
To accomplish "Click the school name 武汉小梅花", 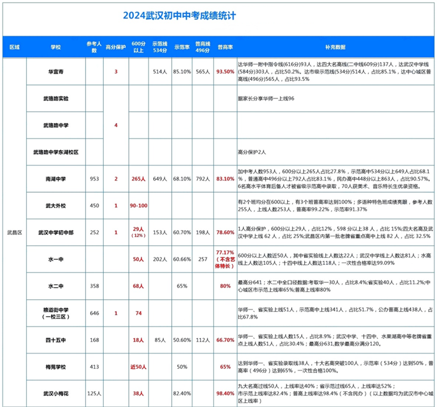I will point(56,394).
